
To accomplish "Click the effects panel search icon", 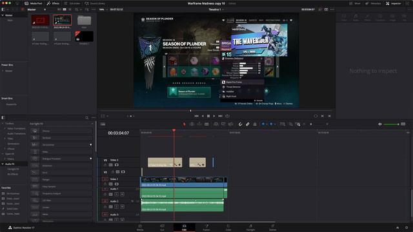I will [x=86, y=117].
